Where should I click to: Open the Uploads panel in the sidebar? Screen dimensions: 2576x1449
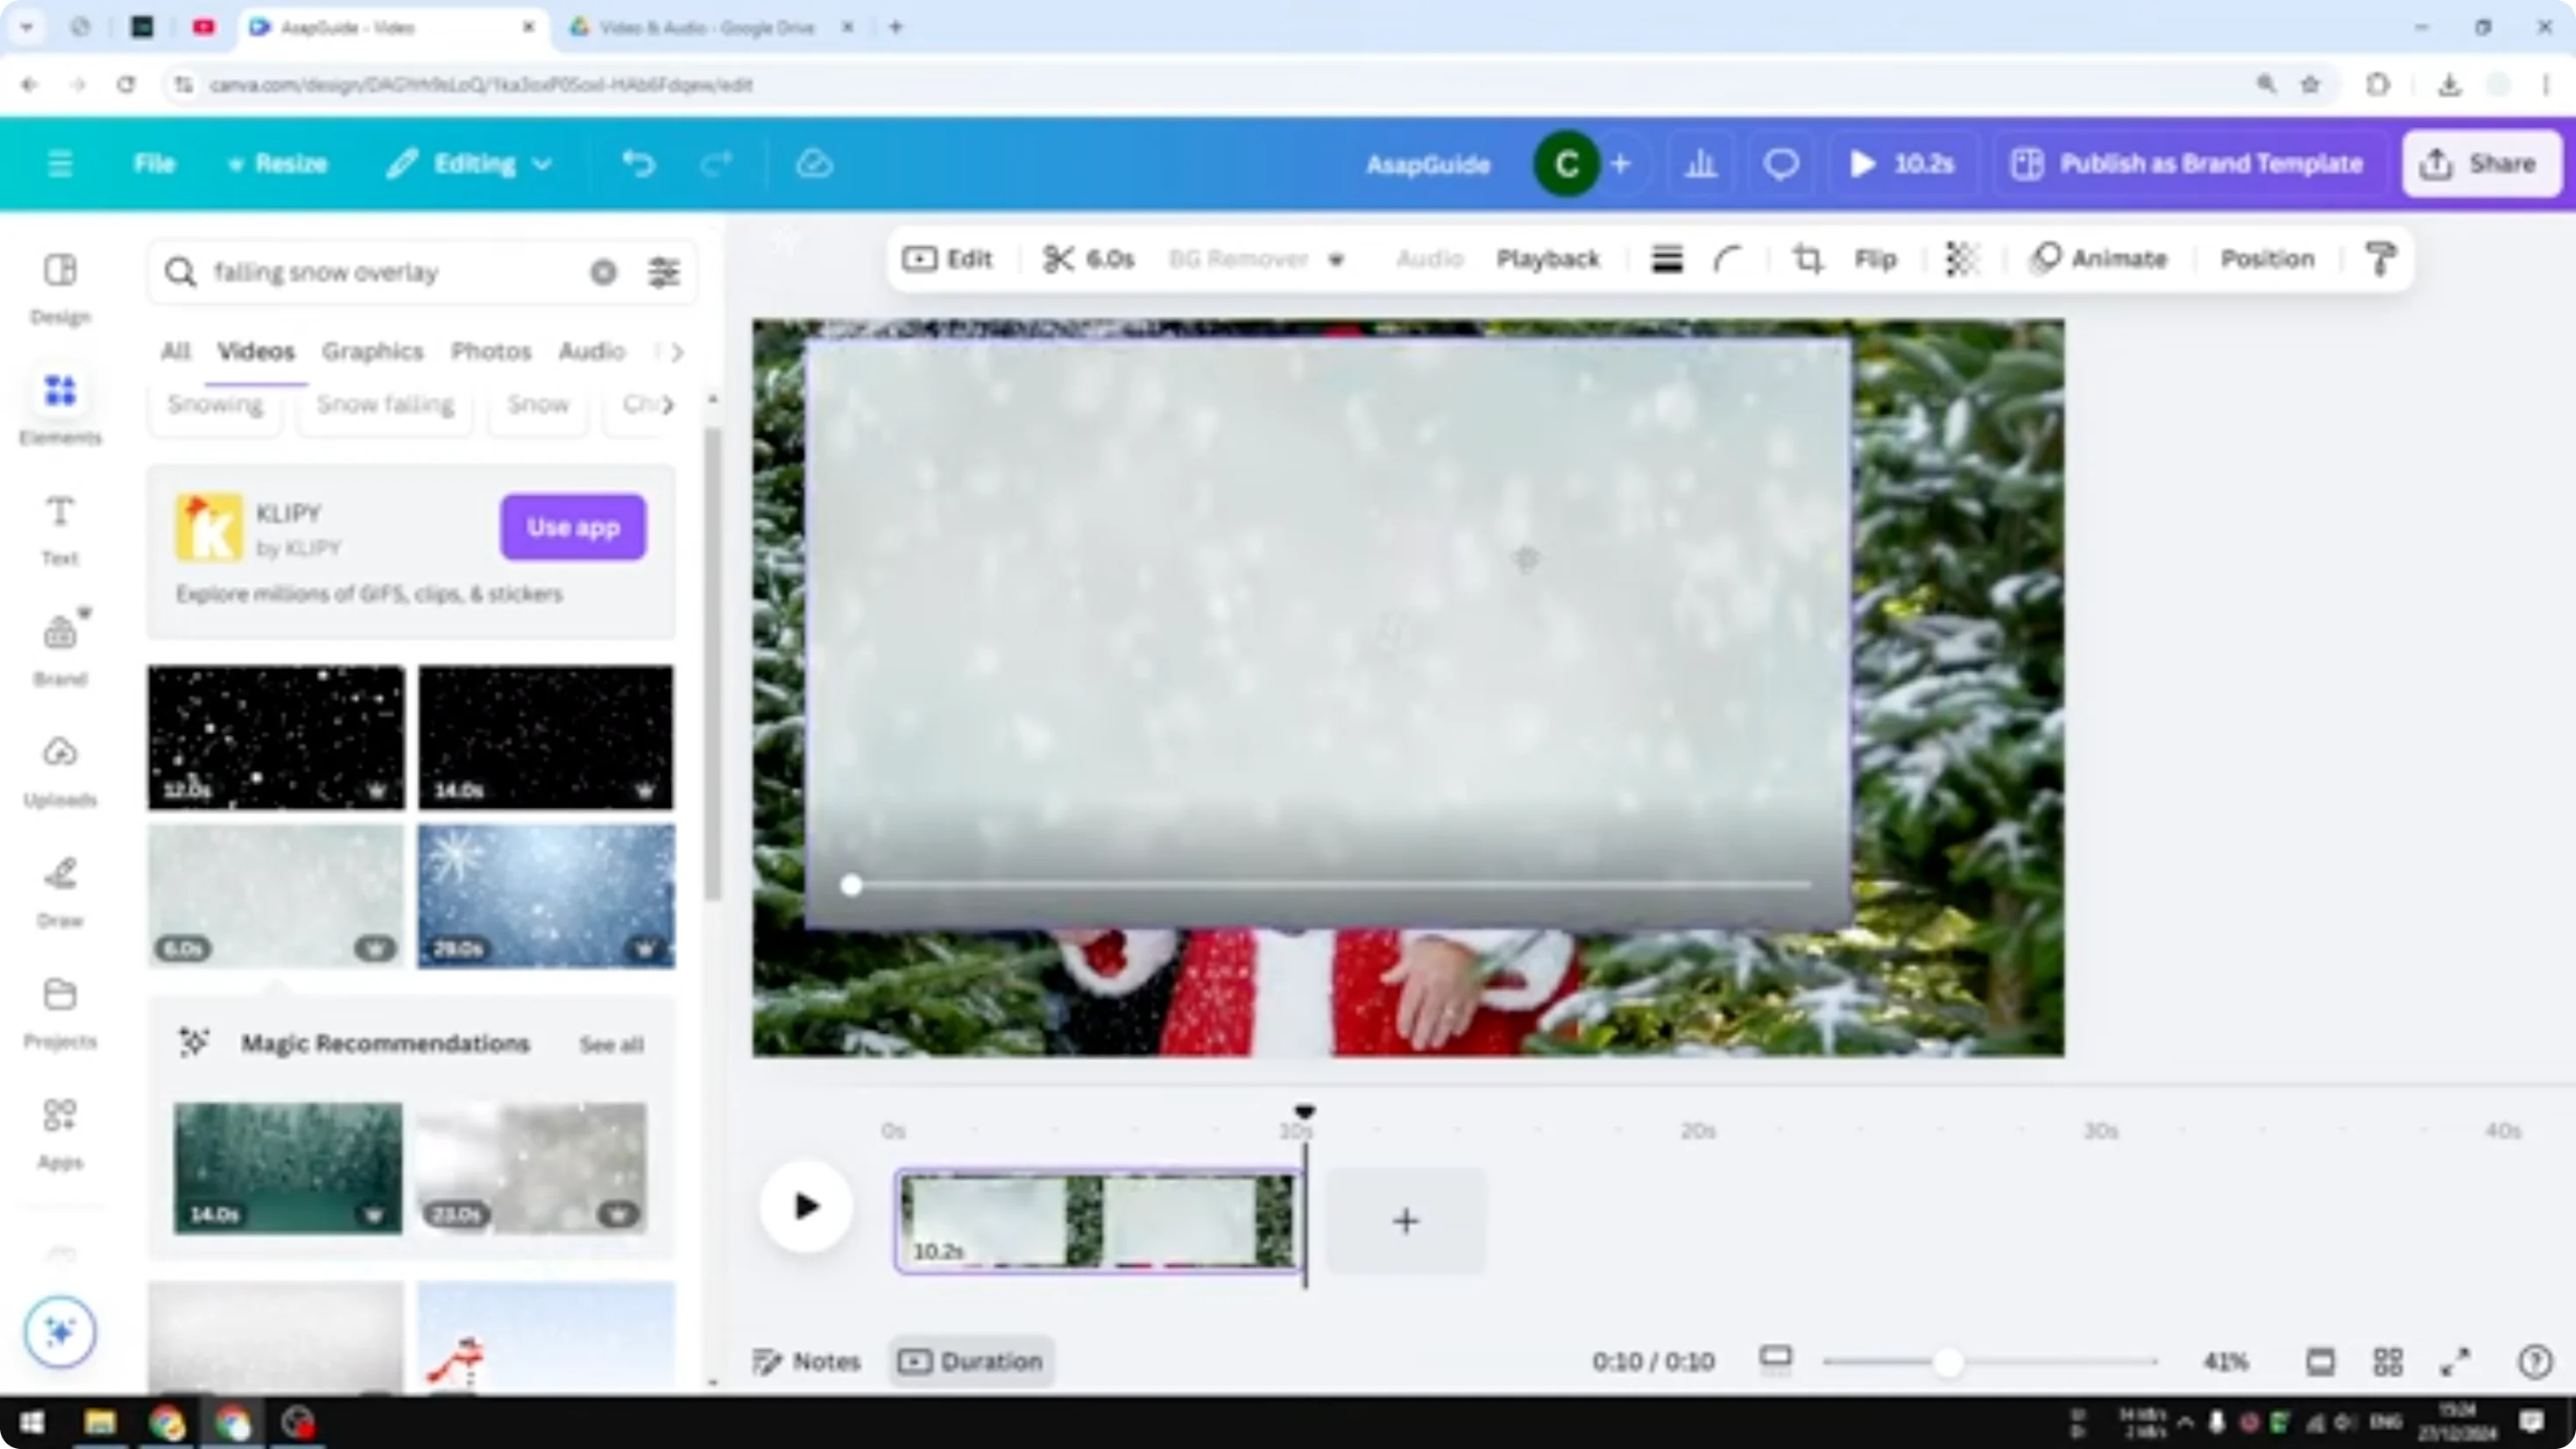[59, 765]
